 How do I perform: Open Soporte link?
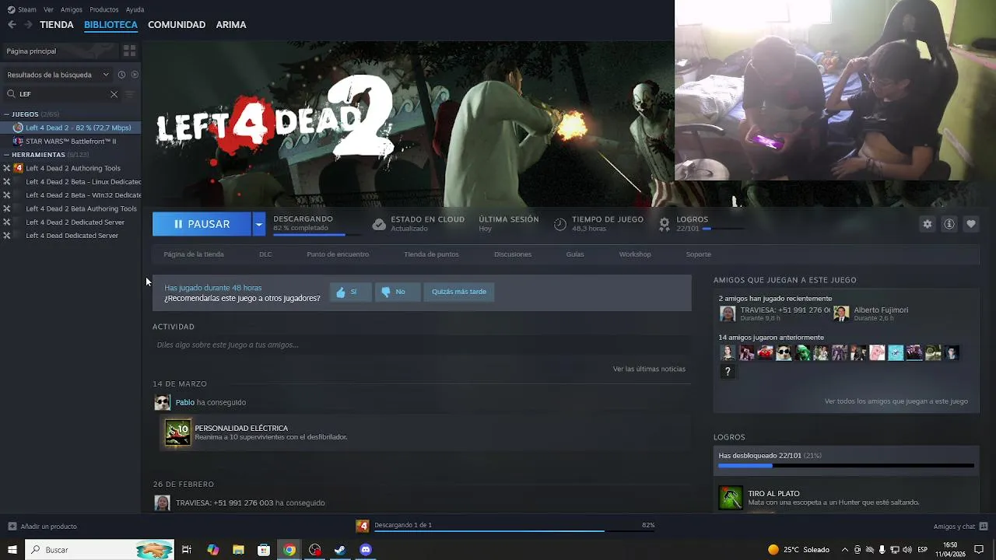pyautogui.click(x=698, y=254)
